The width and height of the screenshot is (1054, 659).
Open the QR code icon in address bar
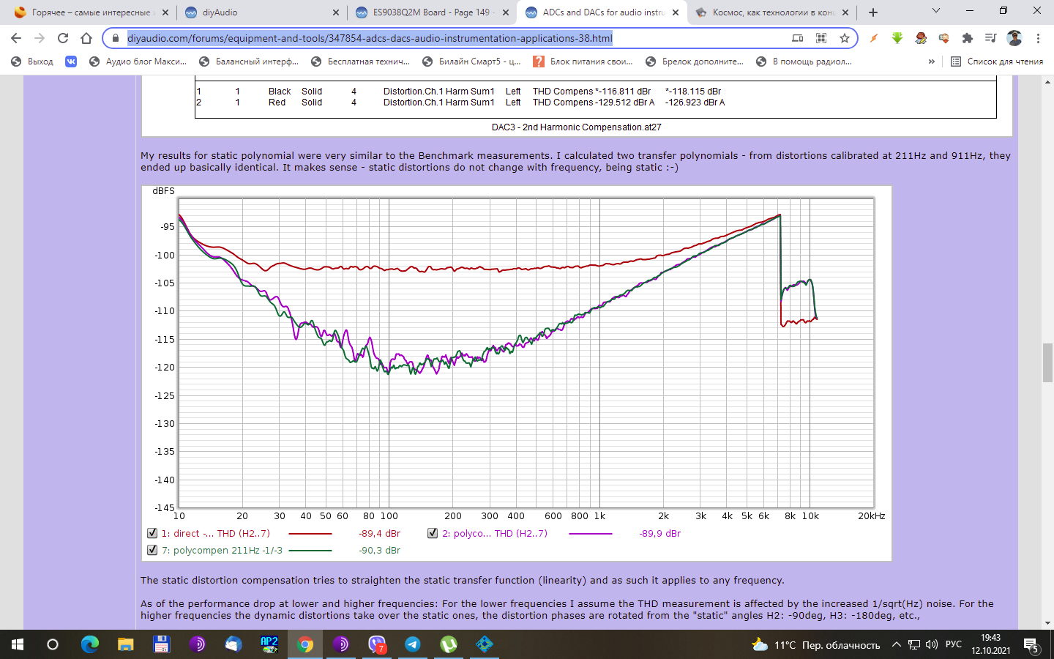821,38
